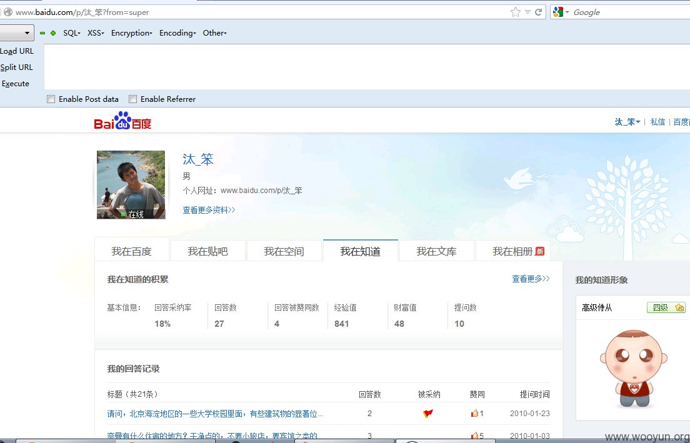This screenshot has width=690, height=443.
Task: Click Load URL in HackBar
Action: [x=17, y=51]
